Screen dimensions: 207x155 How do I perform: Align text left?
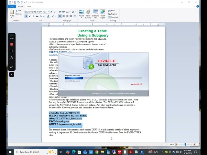pyautogui.click(x=60, y=16)
